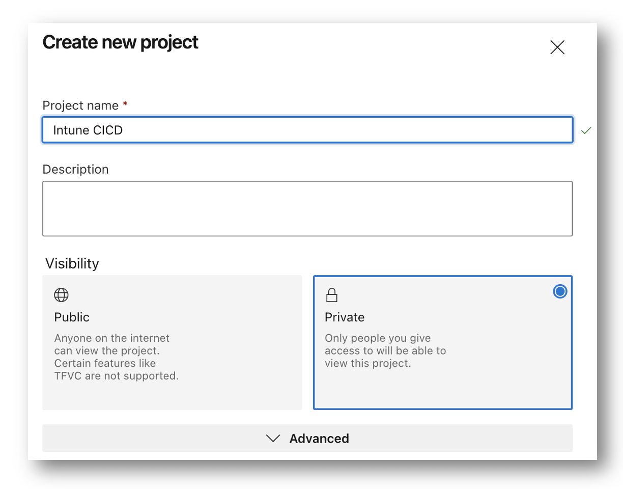Viewport: 623px width, 489px height.
Task: Click the 'Visibility' section label
Action: tap(72, 263)
